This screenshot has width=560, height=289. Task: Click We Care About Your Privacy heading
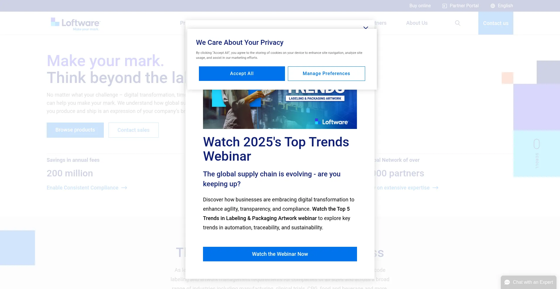click(240, 42)
